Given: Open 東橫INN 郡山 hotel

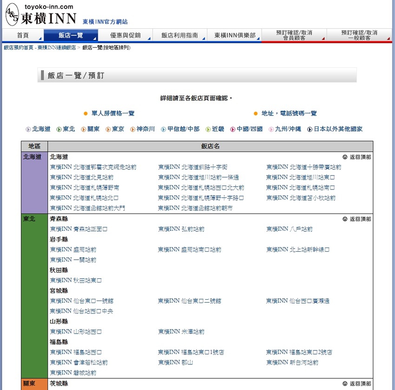Looking at the screenshot, I should [x=176, y=362].
